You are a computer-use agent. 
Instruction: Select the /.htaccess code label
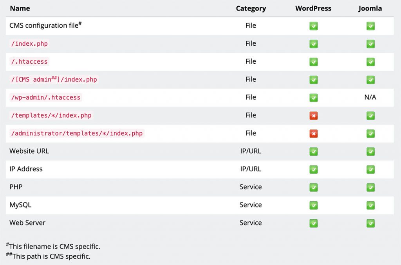tap(29, 61)
